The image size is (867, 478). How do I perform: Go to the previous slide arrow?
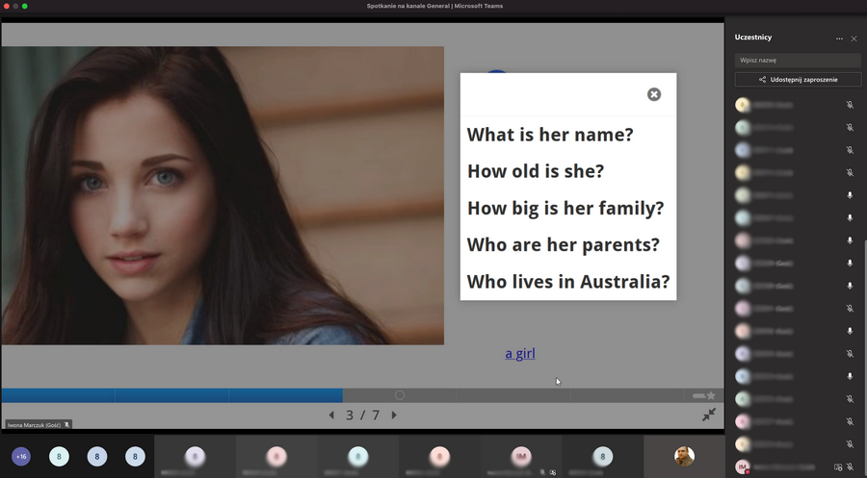click(x=331, y=415)
